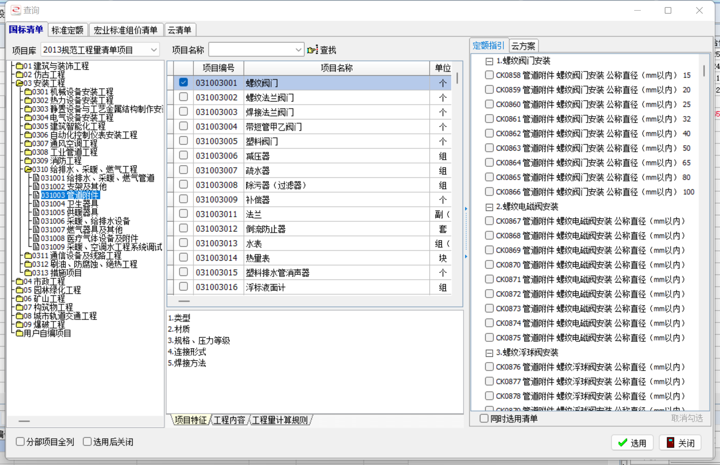The image size is (720, 465).
Task: Select the 031003014 热量表 row name
Action: (258, 258)
